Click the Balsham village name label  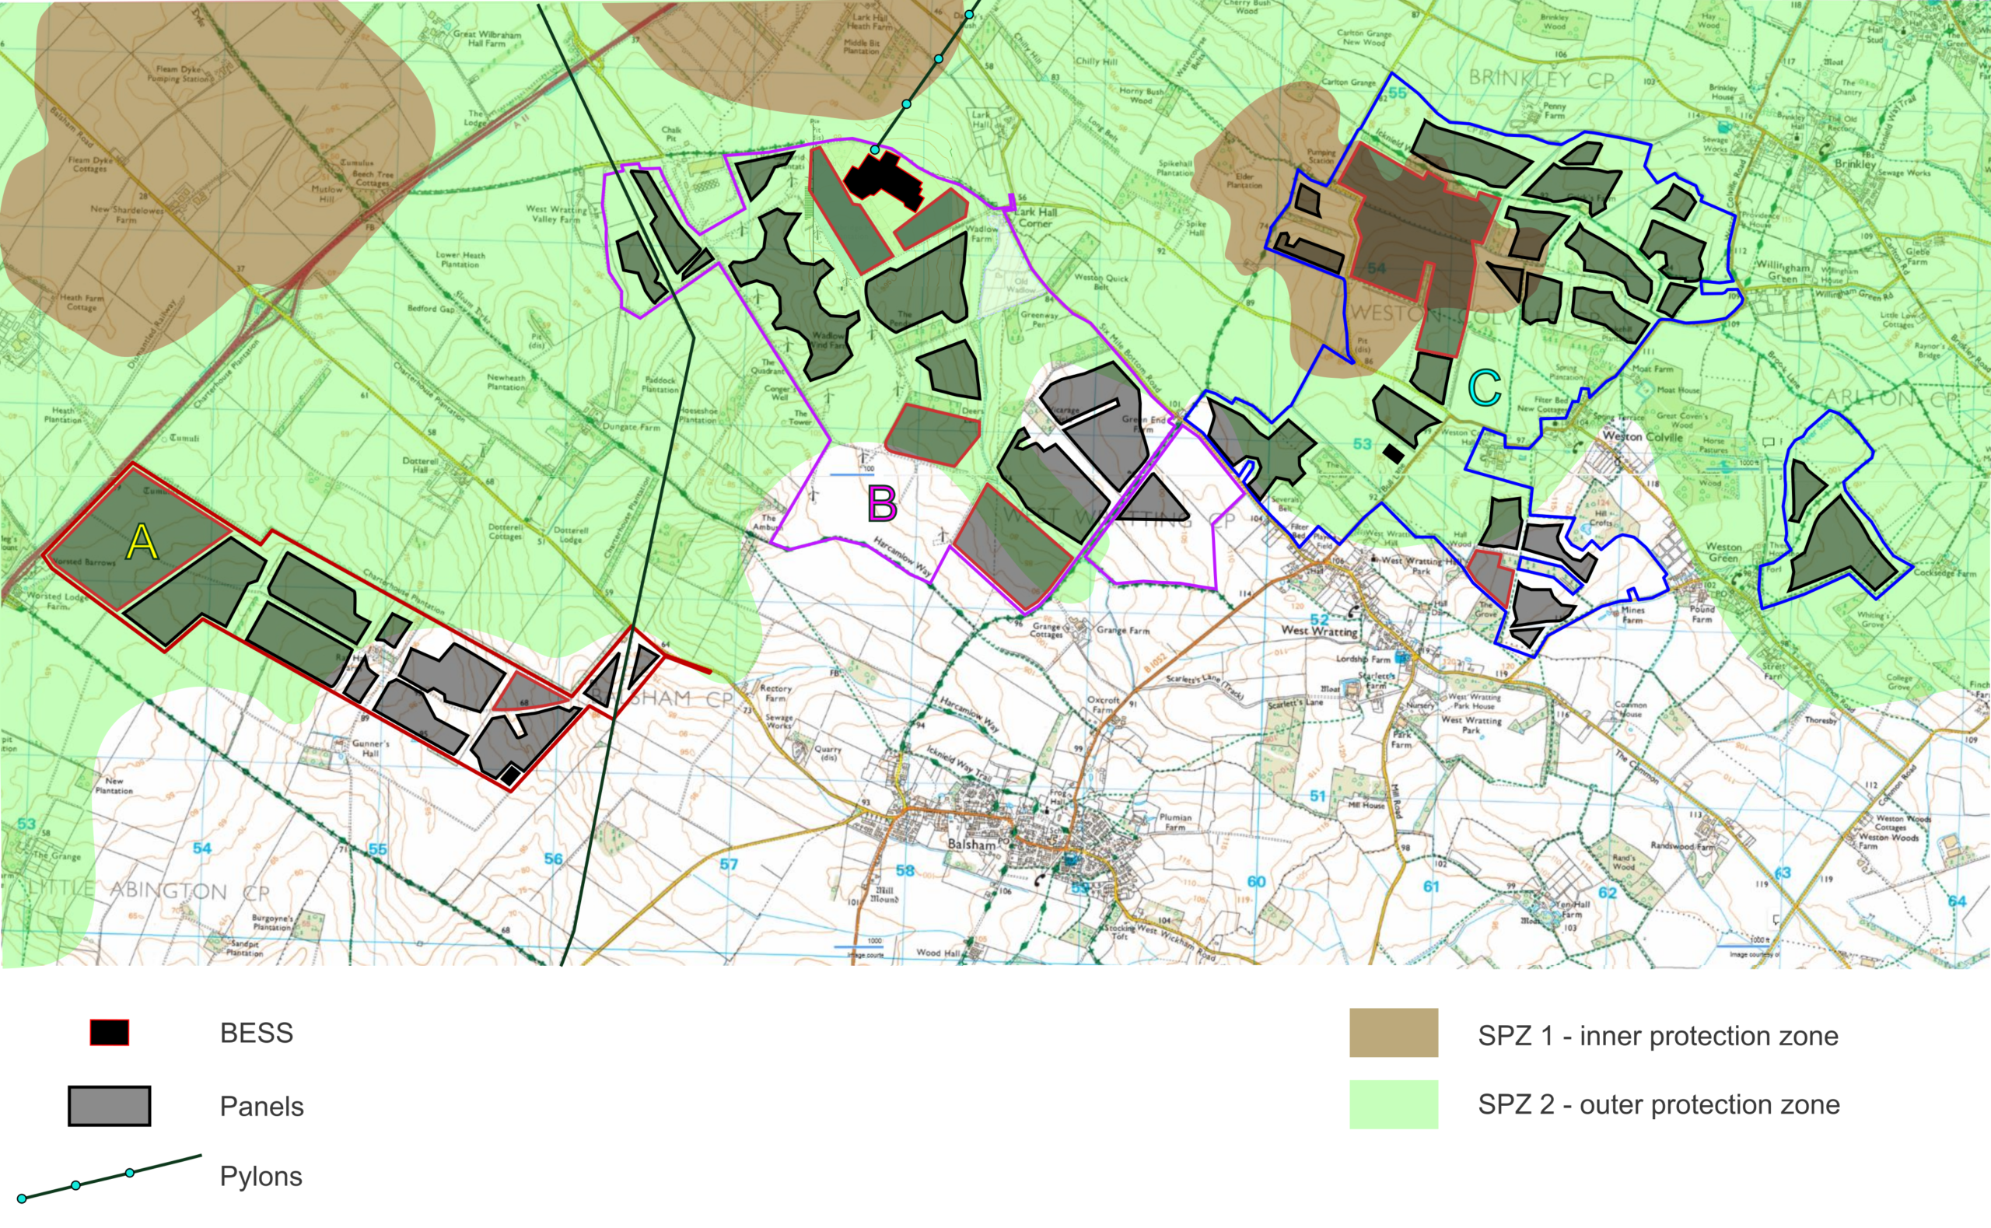pos(971,845)
